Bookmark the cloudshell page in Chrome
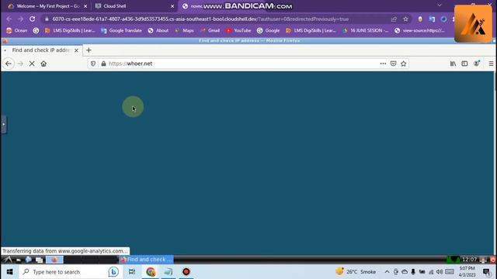 pos(405,19)
